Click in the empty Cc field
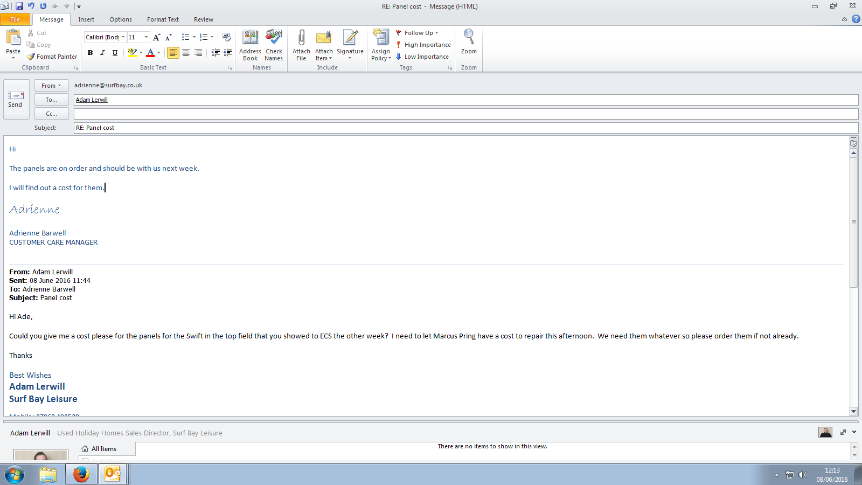Image resolution: width=862 pixels, height=485 pixels. point(466,114)
